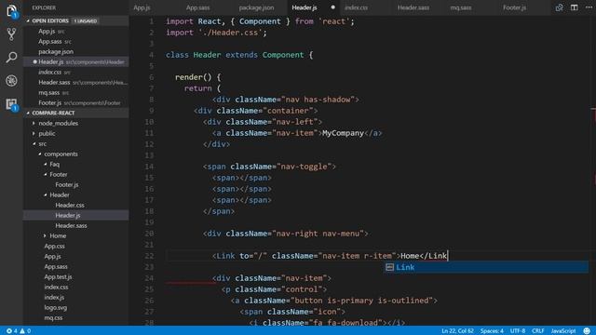Switch to the index.css tab

pyautogui.click(x=356, y=7)
